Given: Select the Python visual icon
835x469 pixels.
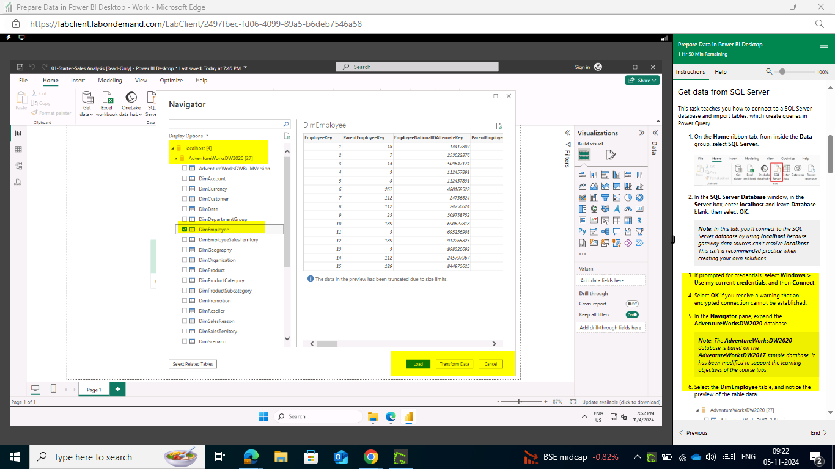Looking at the screenshot, I should tap(583, 231).
